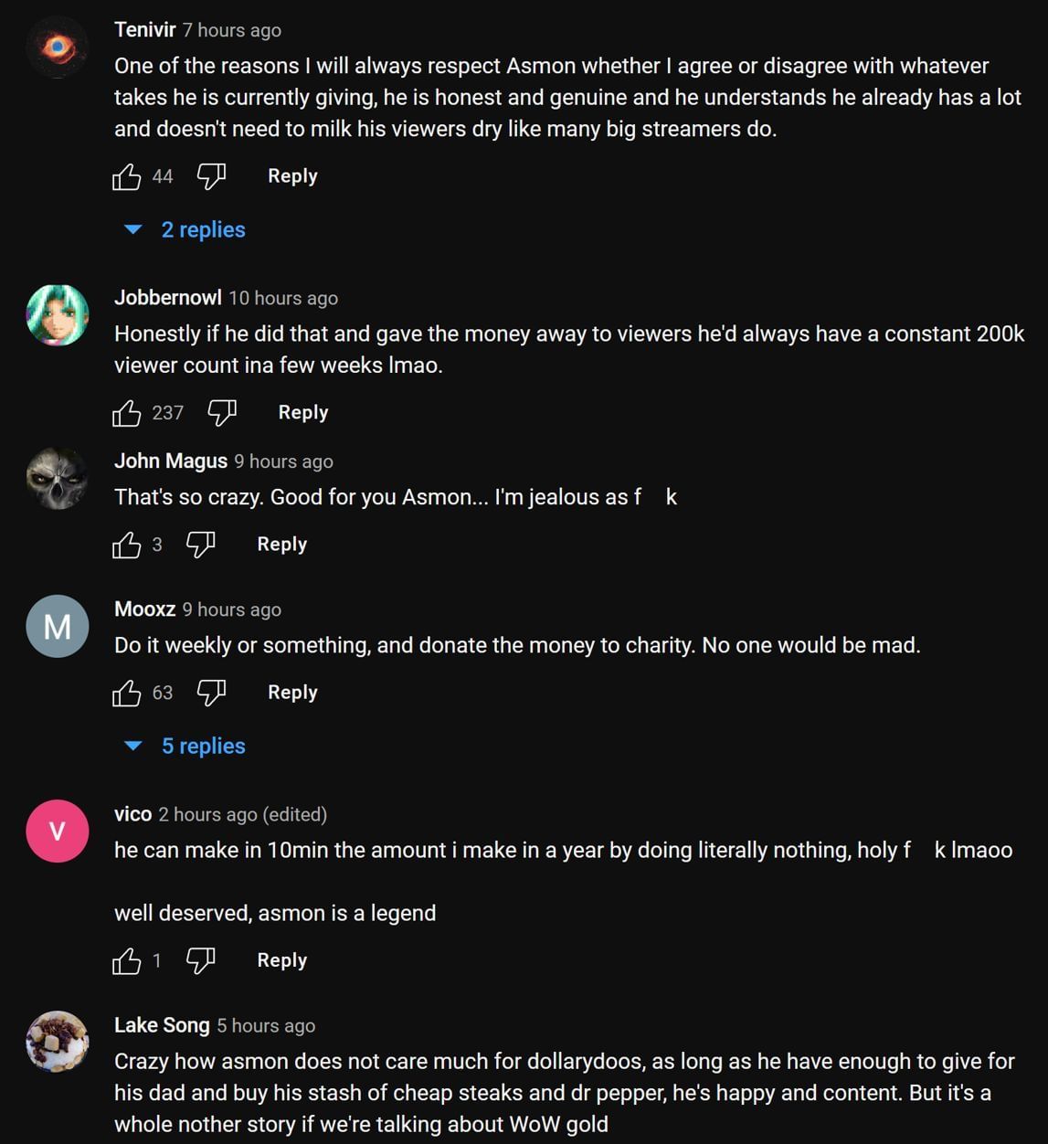Image resolution: width=1048 pixels, height=1144 pixels.
Task: Dislike Tenivir's comment about Asmon
Action: pos(211,176)
